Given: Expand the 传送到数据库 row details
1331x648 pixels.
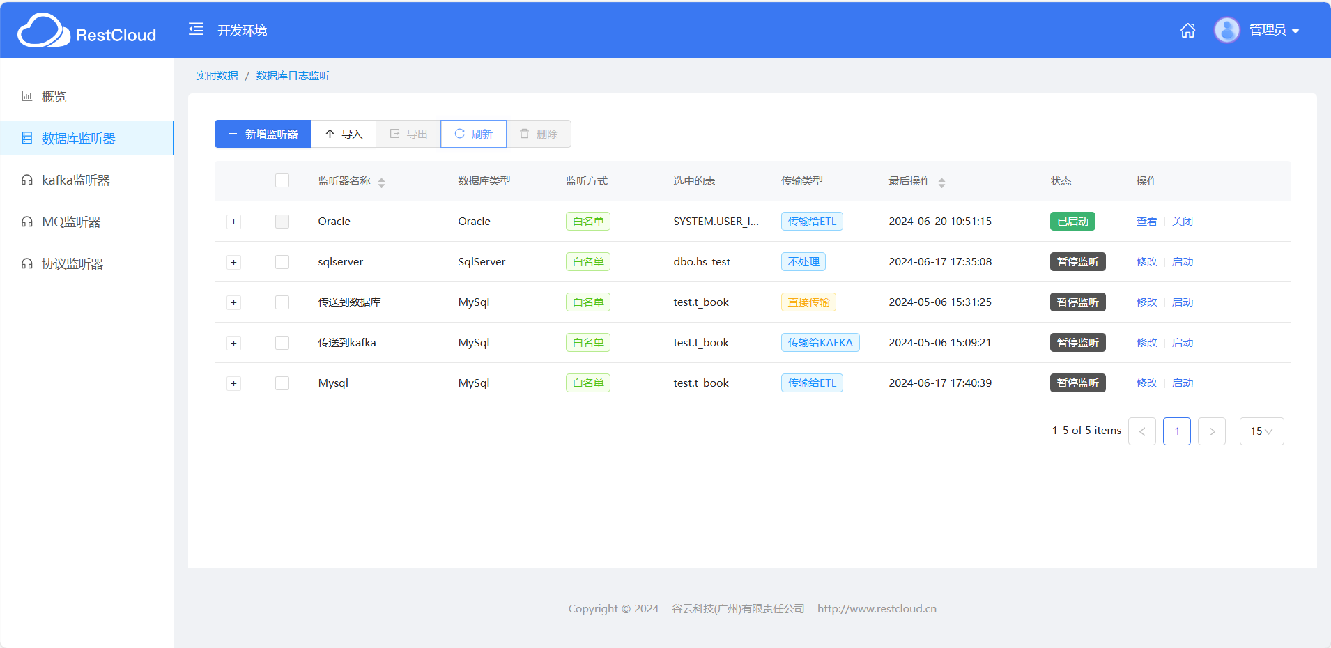Looking at the screenshot, I should pos(234,302).
